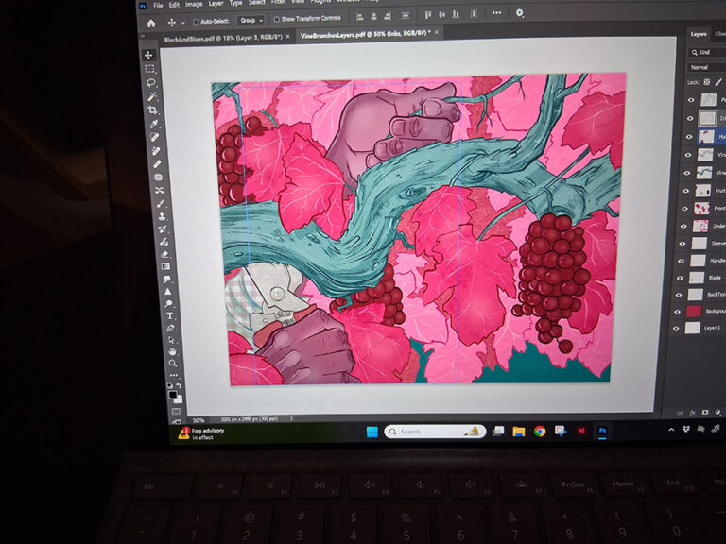The image size is (726, 544).
Task: Pick the Lasso tool
Action: click(150, 83)
